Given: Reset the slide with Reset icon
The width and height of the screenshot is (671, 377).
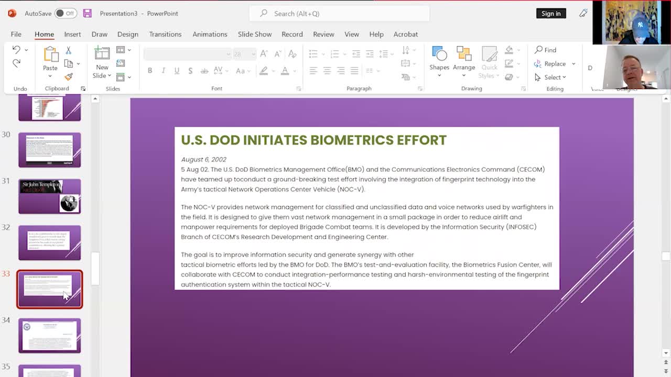Looking at the screenshot, I should click(x=121, y=63).
